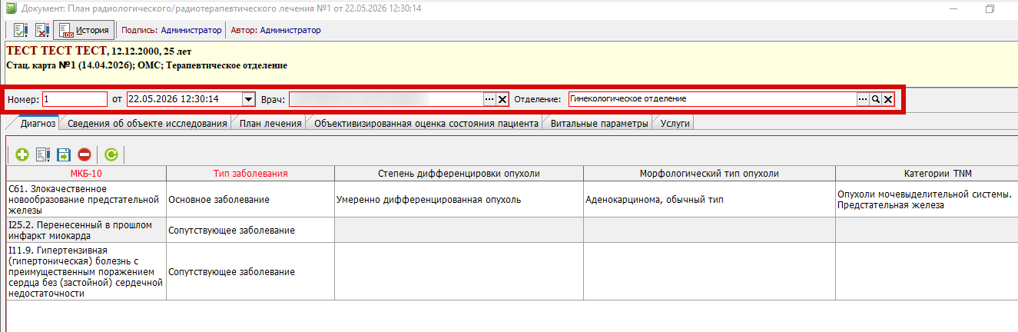
Task: Clear the Отделение field with X
Action: click(x=887, y=99)
